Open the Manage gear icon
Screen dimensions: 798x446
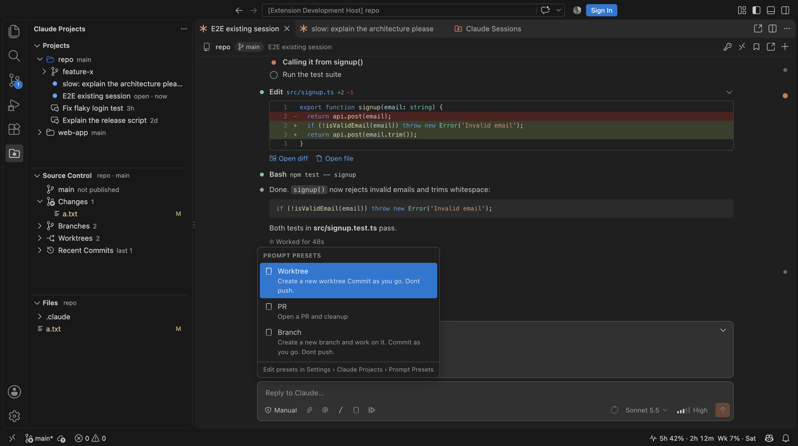pyautogui.click(x=14, y=416)
